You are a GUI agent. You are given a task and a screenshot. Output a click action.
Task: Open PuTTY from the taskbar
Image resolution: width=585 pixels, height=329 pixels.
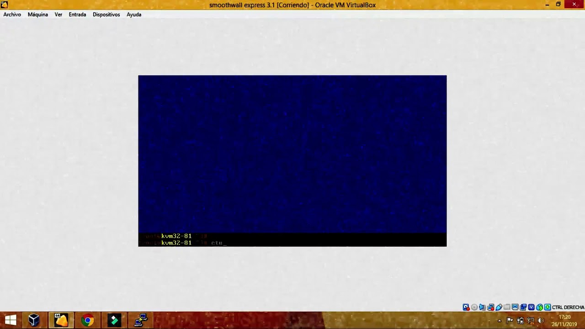click(x=141, y=320)
